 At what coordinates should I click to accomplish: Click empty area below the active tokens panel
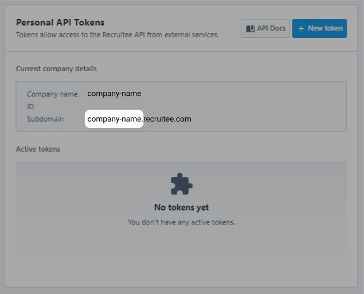tap(181, 280)
